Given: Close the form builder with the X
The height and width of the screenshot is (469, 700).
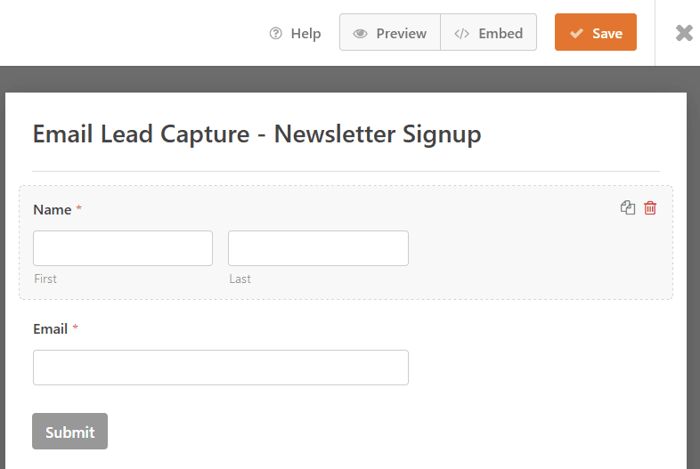Looking at the screenshot, I should pyautogui.click(x=684, y=33).
